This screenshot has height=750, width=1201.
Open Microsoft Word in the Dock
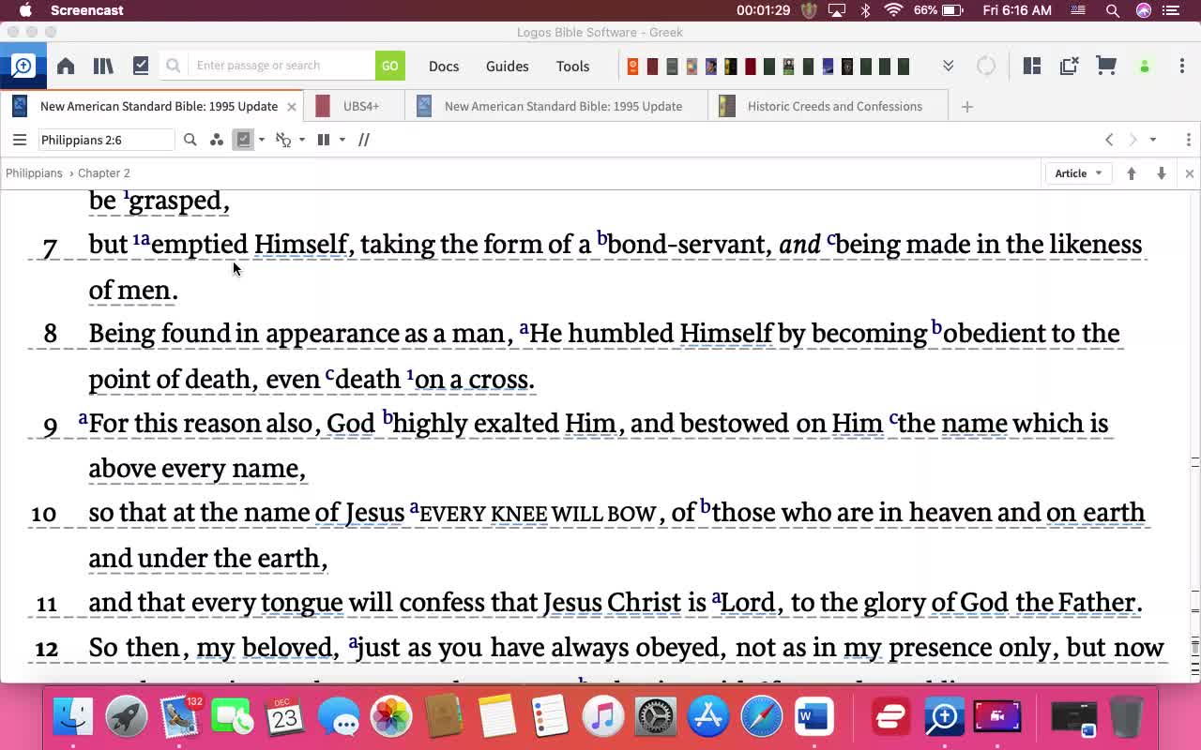coord(813,717)
